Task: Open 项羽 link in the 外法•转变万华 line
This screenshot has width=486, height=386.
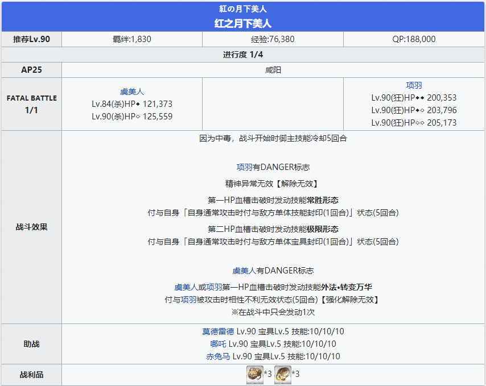Action: [x=214, y=287]
